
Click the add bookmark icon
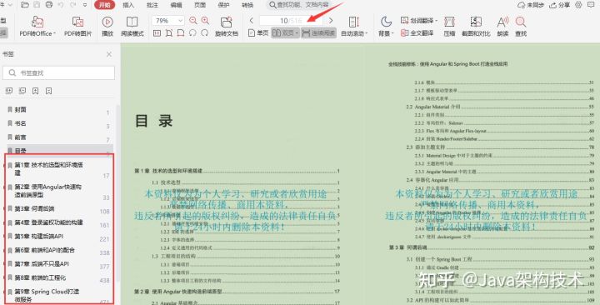coord(36,91)
